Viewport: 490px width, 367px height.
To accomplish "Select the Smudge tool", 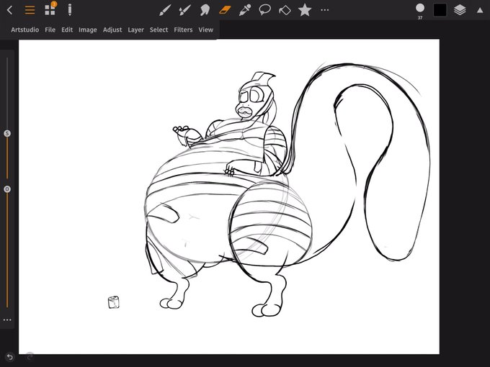I will (205, 10).
